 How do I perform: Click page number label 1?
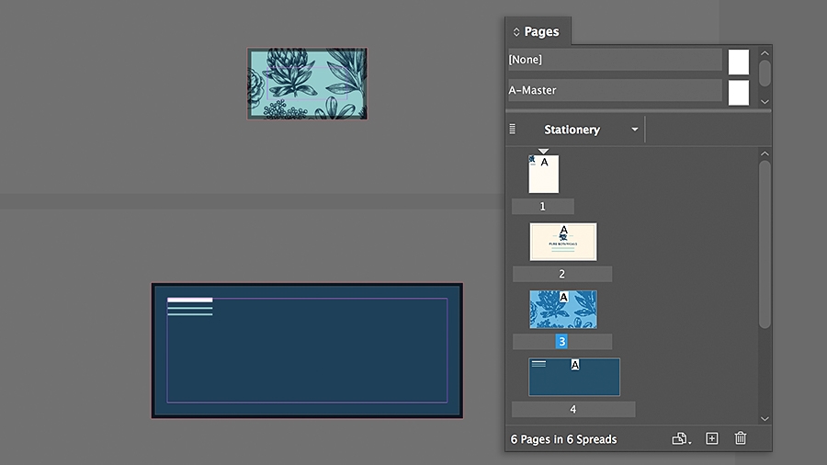pos(543,206)
